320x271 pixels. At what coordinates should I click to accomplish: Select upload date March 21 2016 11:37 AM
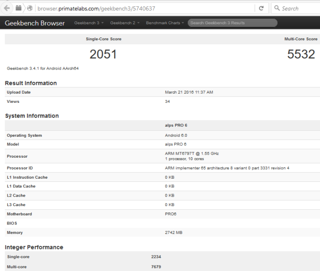pyautogui.click(x=189, y=92)
